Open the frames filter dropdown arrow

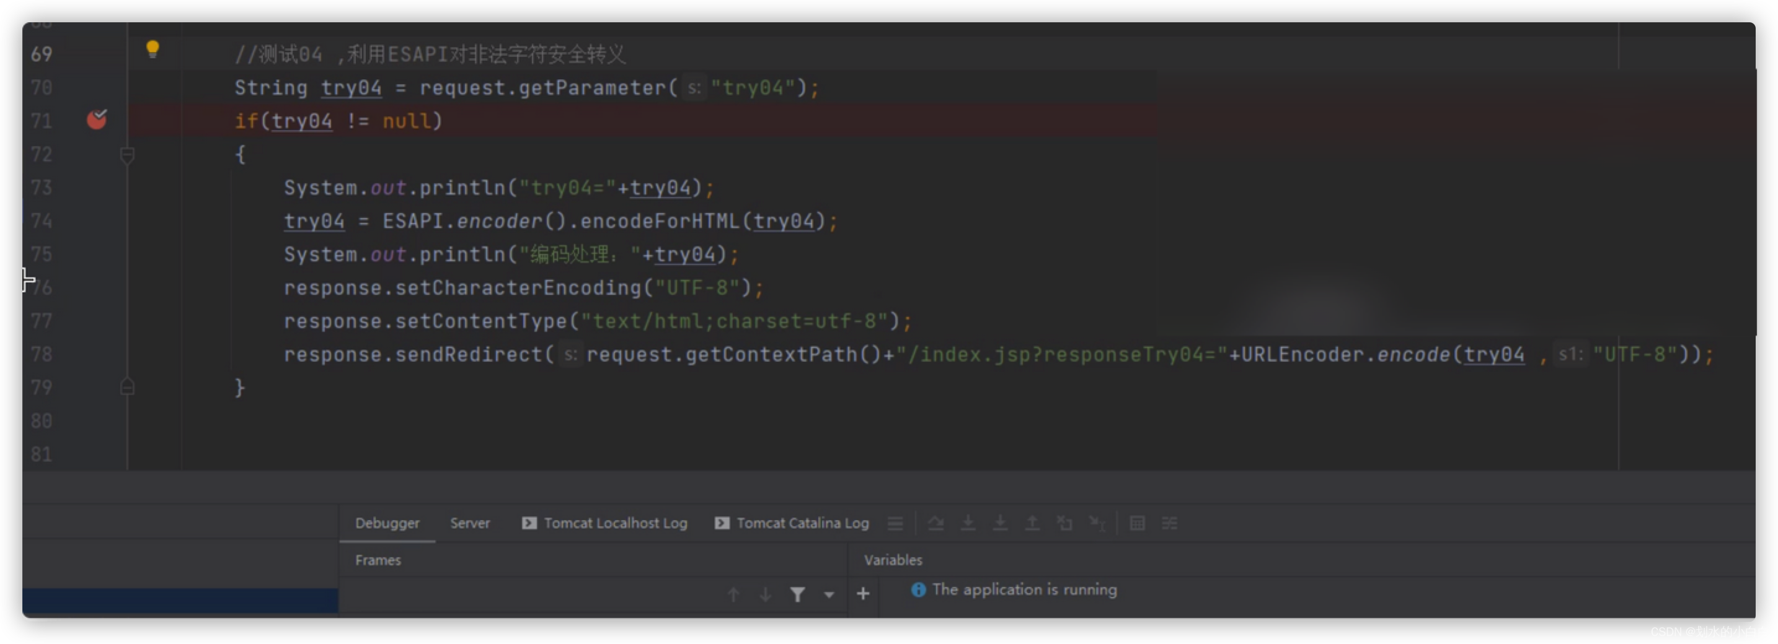829,594
